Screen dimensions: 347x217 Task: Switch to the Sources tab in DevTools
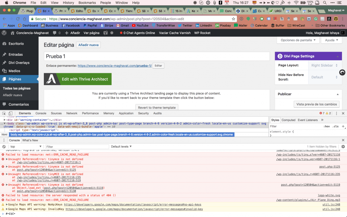[56, 113]
